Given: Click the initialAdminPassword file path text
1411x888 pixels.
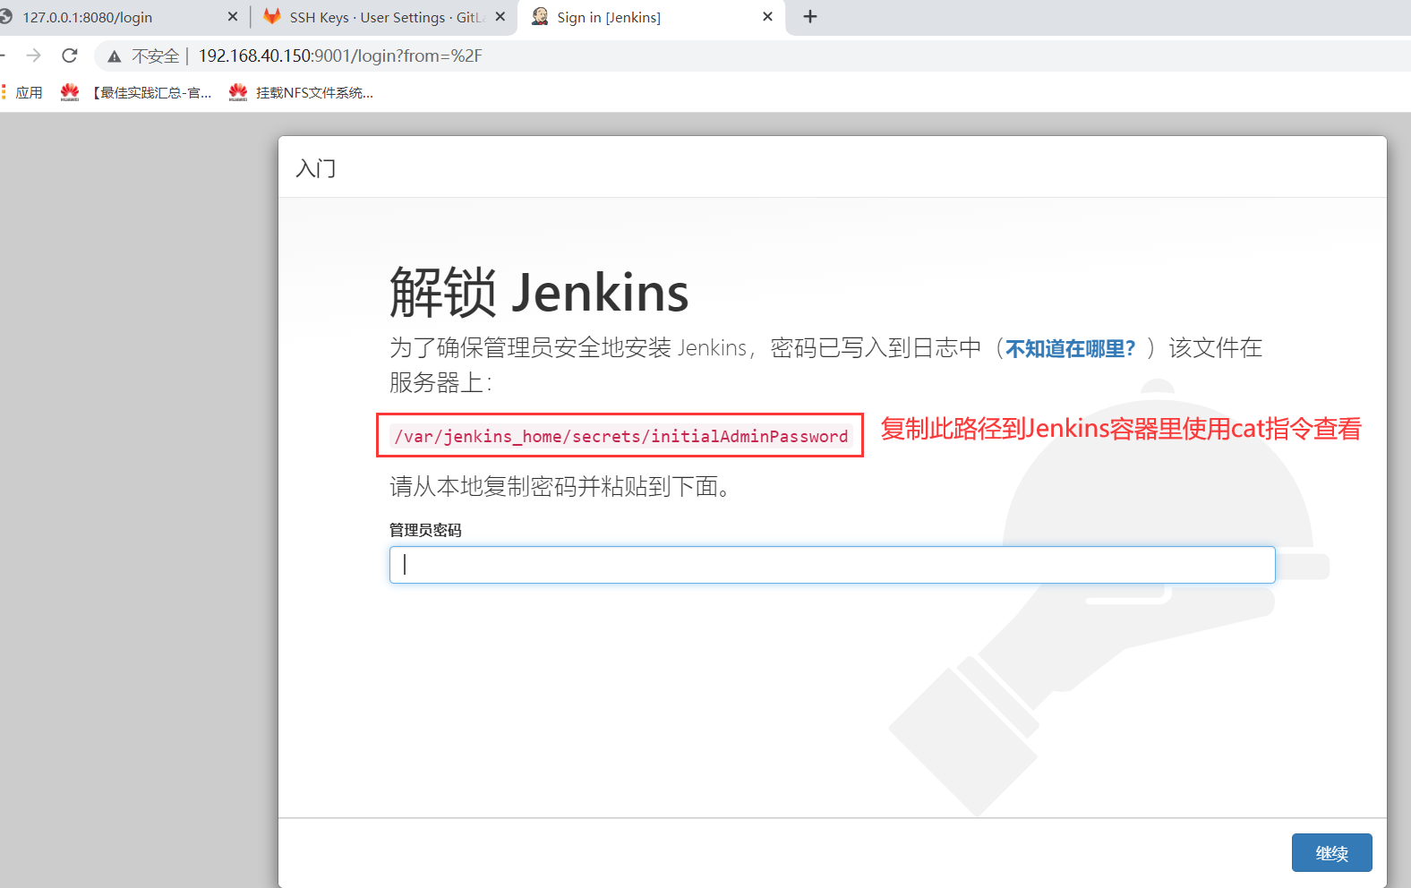Looking at the screenshot, I should click(x=620, y=436).
